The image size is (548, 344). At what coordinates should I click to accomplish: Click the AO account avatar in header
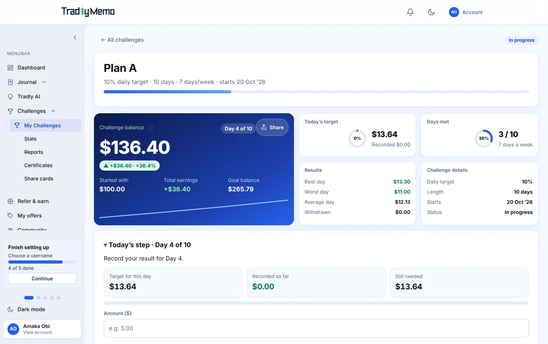tap(454, 12)
